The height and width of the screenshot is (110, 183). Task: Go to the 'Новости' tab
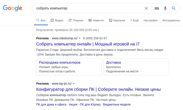click(96, 20)
